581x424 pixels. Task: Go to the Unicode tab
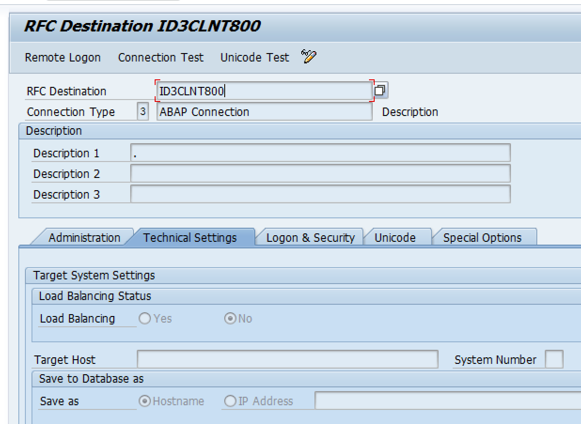tap(395, 238)
